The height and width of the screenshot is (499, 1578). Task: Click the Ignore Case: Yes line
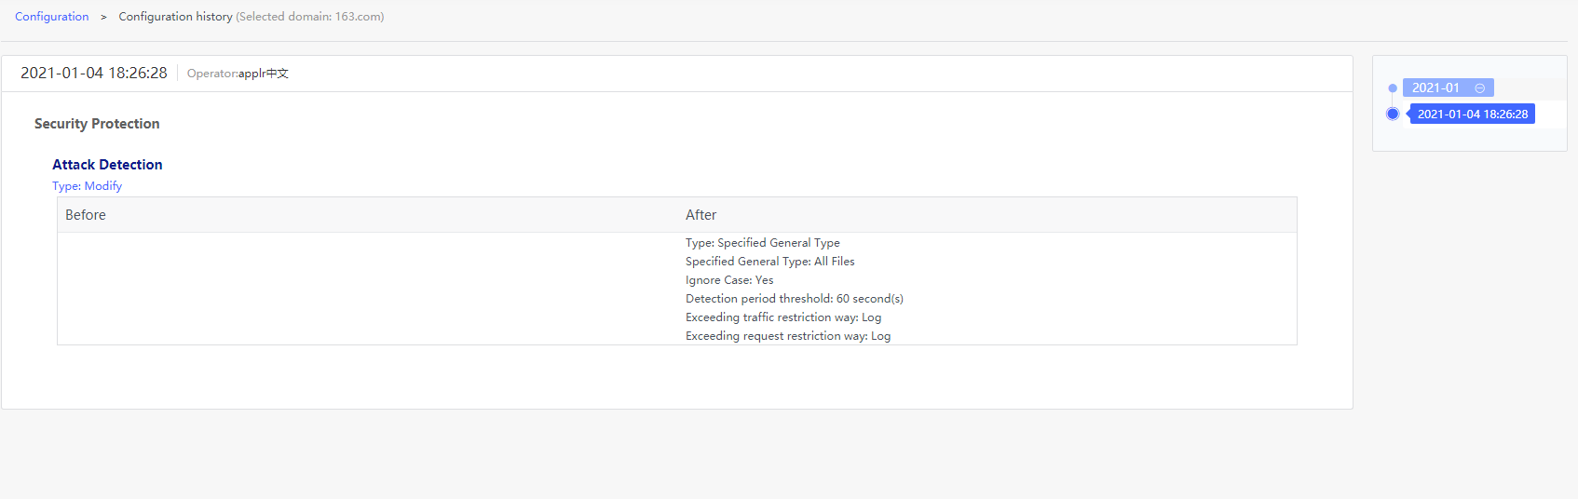coord(729,280)
